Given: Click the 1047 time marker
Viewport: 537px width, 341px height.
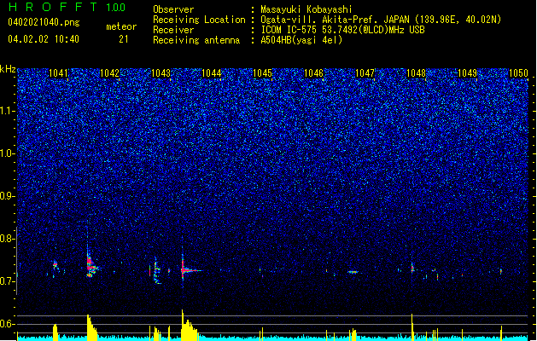Looking at the screenshot, I should pos(365,73).
